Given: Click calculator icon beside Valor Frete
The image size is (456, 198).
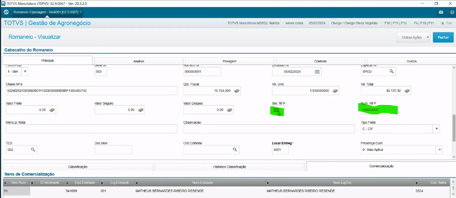Looking at the screenshot, I should (52, 110).
